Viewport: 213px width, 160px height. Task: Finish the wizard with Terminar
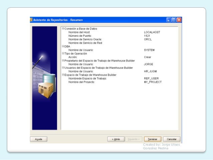153,139
